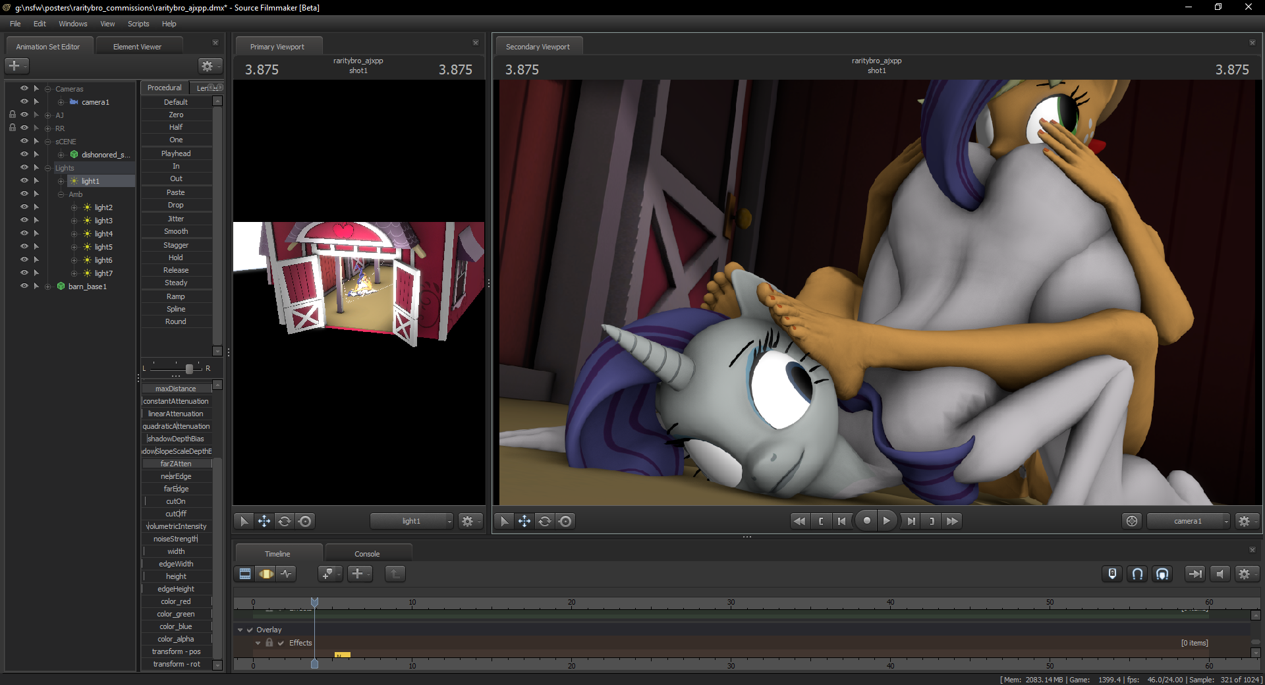Switch to the Console tab
Screen dimensions: 1265x685
(x=367, y=554)
